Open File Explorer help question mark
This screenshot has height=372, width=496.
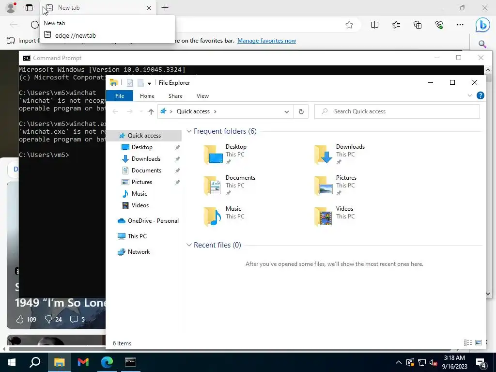point(480,95)
